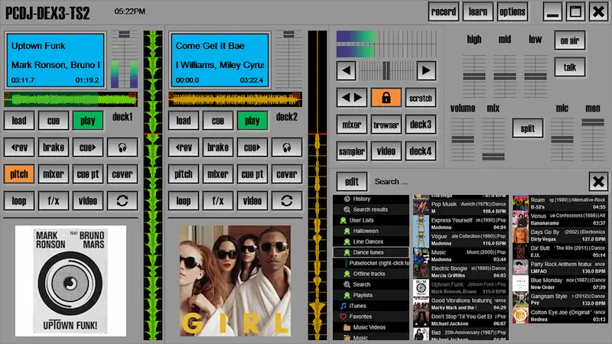Click the right arrow pitch bend button
612x344 pixels.
[x=425, y=71]
